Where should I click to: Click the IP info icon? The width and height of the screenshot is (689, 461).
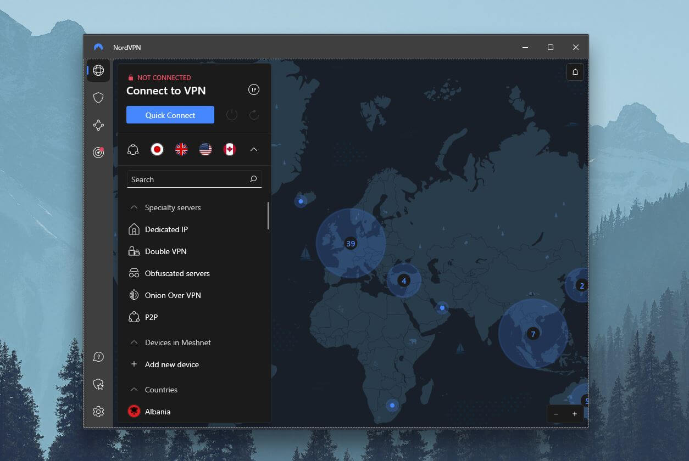pyautogui.click(x=253, y=89)
